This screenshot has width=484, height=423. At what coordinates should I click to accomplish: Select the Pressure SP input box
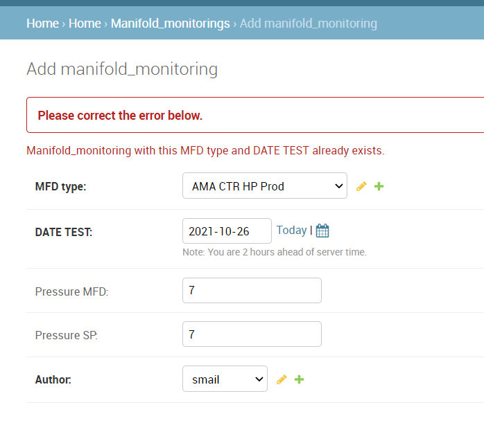click(x=252, y=334)
